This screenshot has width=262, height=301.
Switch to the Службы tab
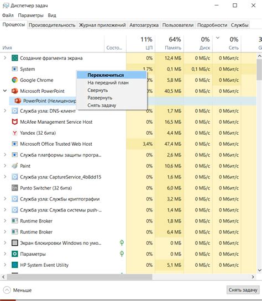click(239, 25)
